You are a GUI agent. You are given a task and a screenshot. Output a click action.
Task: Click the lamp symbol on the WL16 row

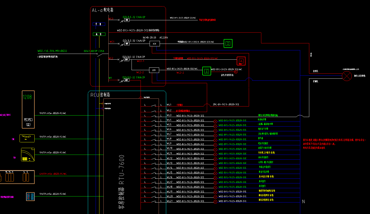click(215, 178)
